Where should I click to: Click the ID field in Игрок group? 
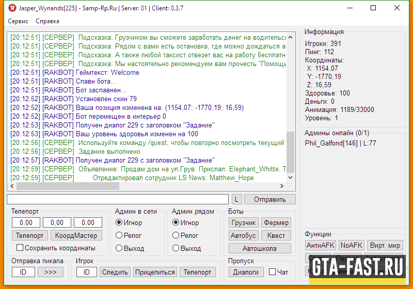coord(87,272)
